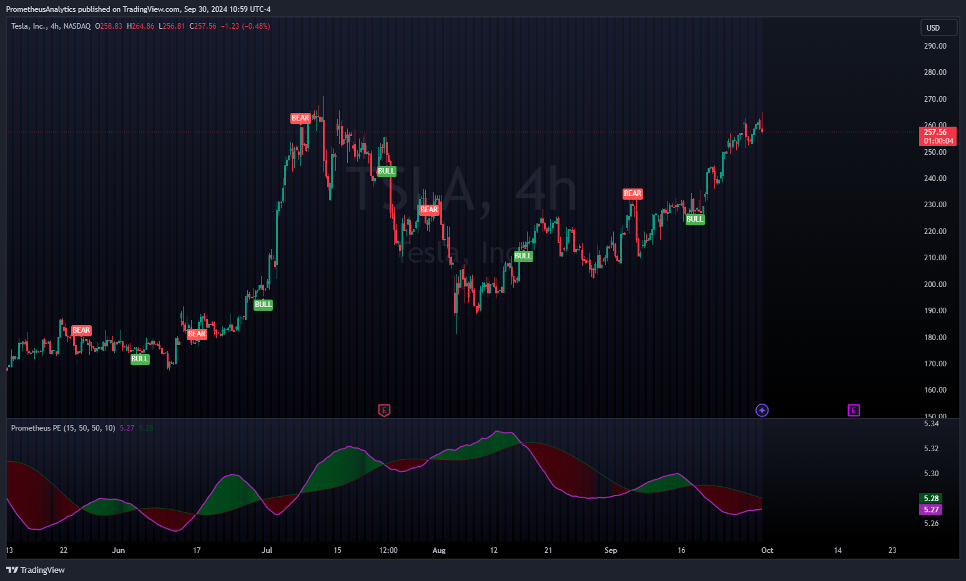Image resolution: width=966 pixels, height=581 pixels.
Task: Click the Sep label on time axis
Action: pyautogui.click(x=611, y=550)
